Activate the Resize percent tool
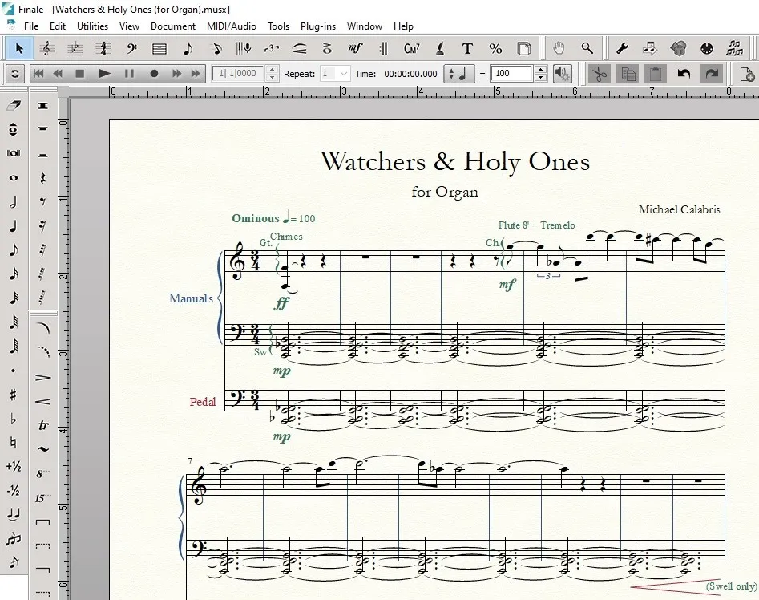Image resolution: width=759 pixels, height=600 pixels. (495, 48)
